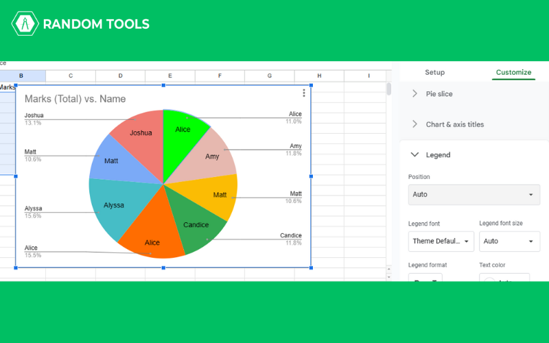
Task: Click the Candice 11.8% legend label
Action: 290,239
